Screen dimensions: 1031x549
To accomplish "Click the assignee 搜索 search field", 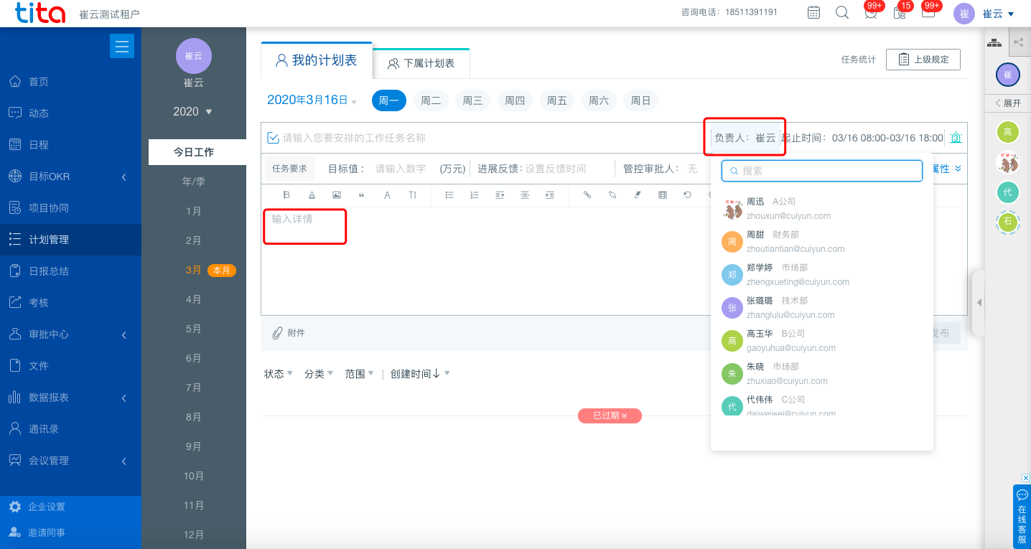I will [822, 171].
